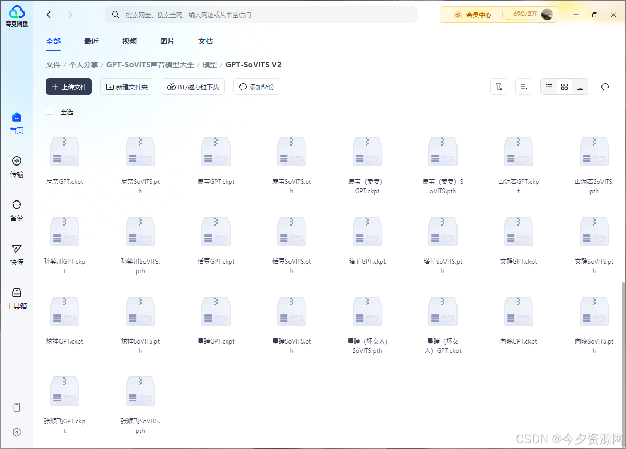
Task: Go back with the left arrow
Action: [x=49, y=15]
